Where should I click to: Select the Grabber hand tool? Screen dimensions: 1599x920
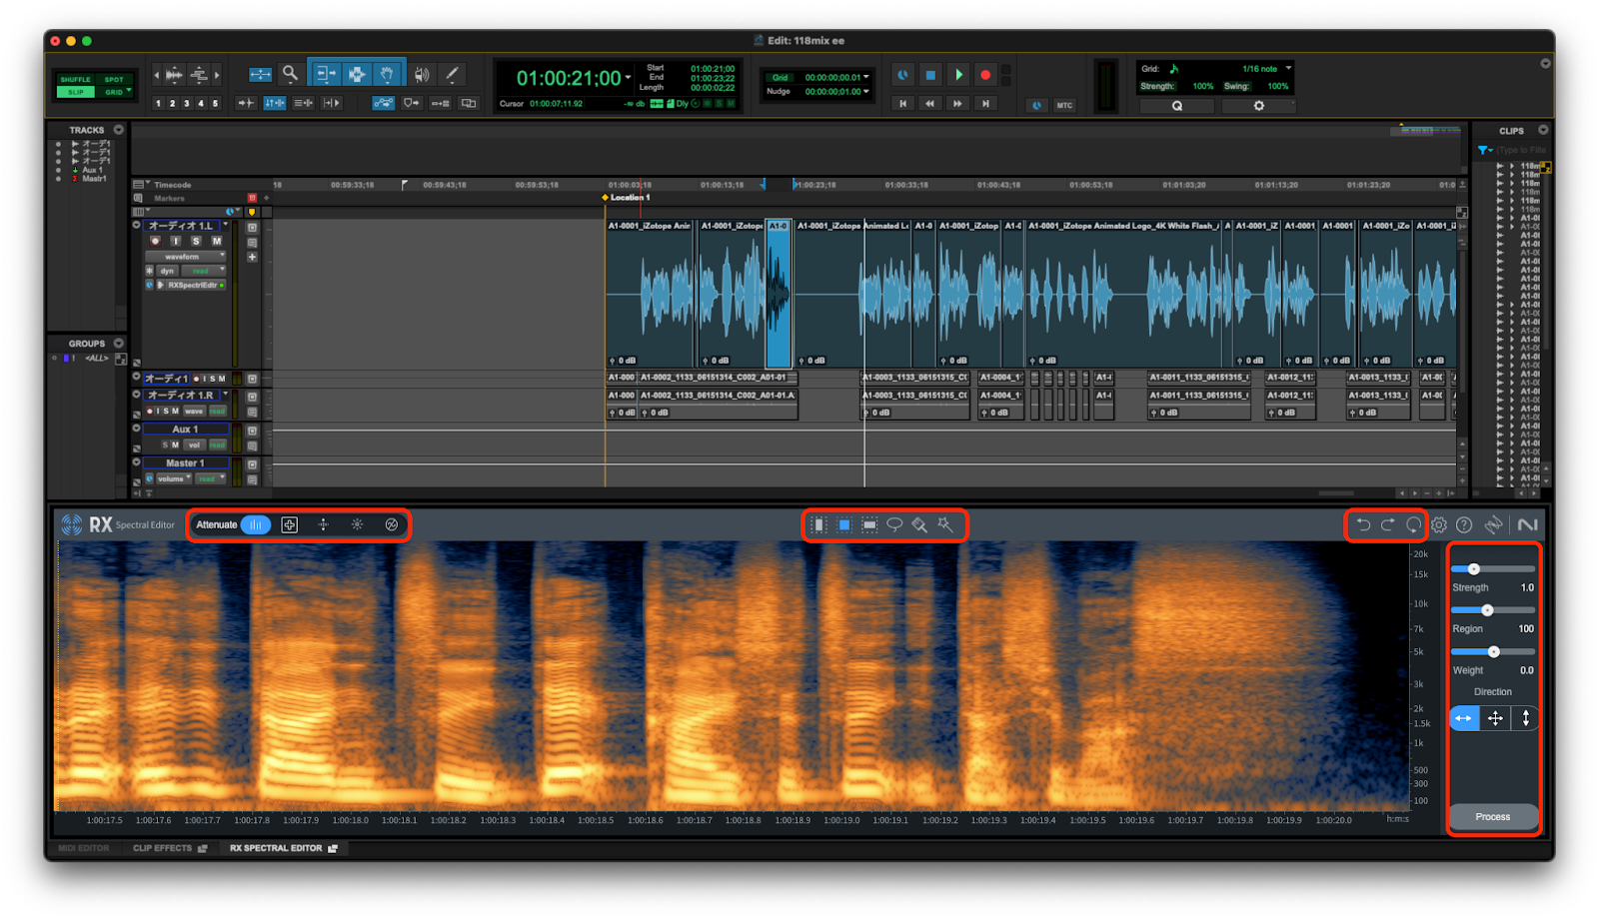387,74
